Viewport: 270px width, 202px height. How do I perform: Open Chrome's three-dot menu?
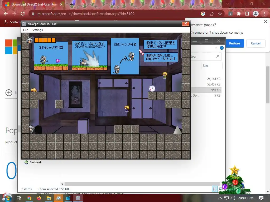pyautogui.click(x=264, y=14)
